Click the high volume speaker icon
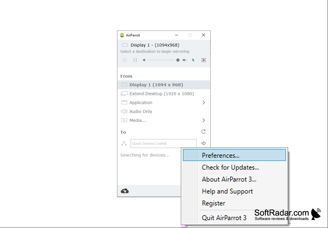 tap(185, 60)
